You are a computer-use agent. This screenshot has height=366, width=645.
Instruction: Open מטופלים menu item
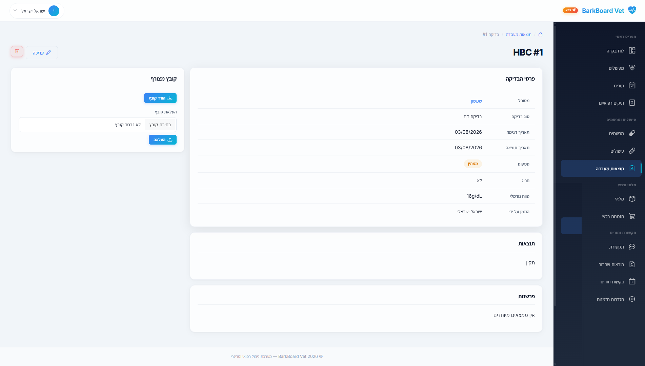click(601, 68)
